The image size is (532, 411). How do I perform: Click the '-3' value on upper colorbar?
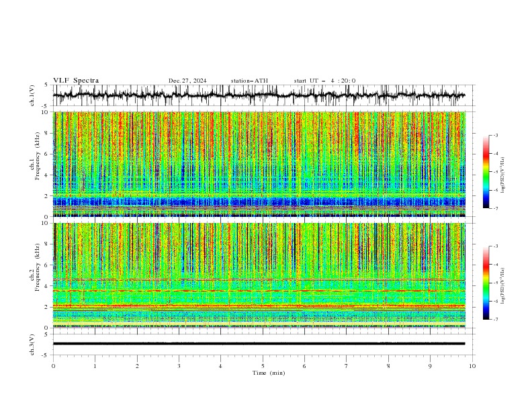click(x=496, y=135)
